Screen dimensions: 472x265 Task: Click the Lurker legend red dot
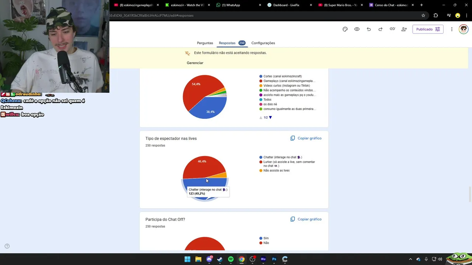point(261,162)
